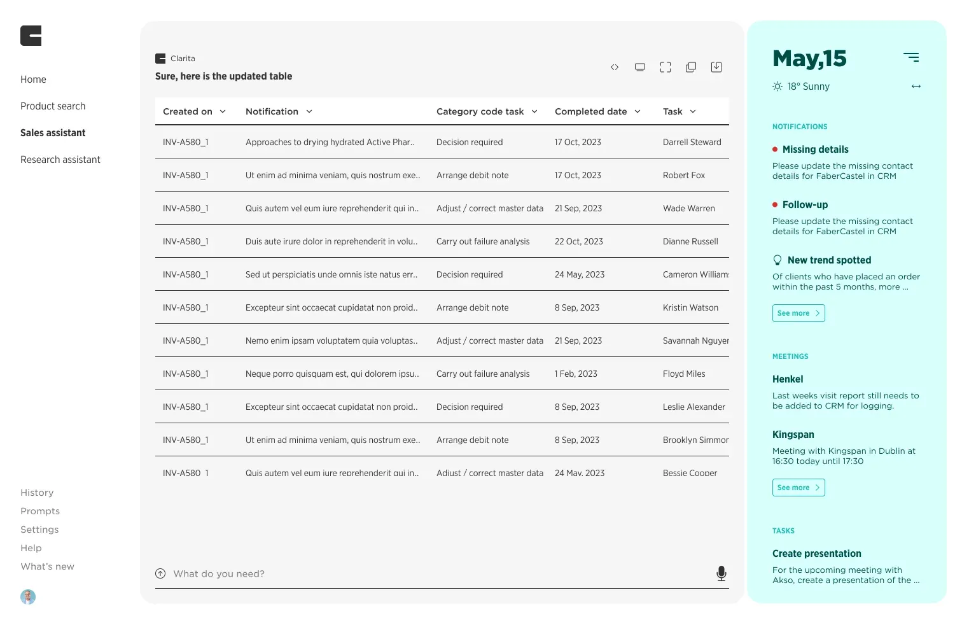The height and width of the screenshot is (625, 962).
Task: Click the send arrow icon in the prompt bar
Action: [160, 573]
